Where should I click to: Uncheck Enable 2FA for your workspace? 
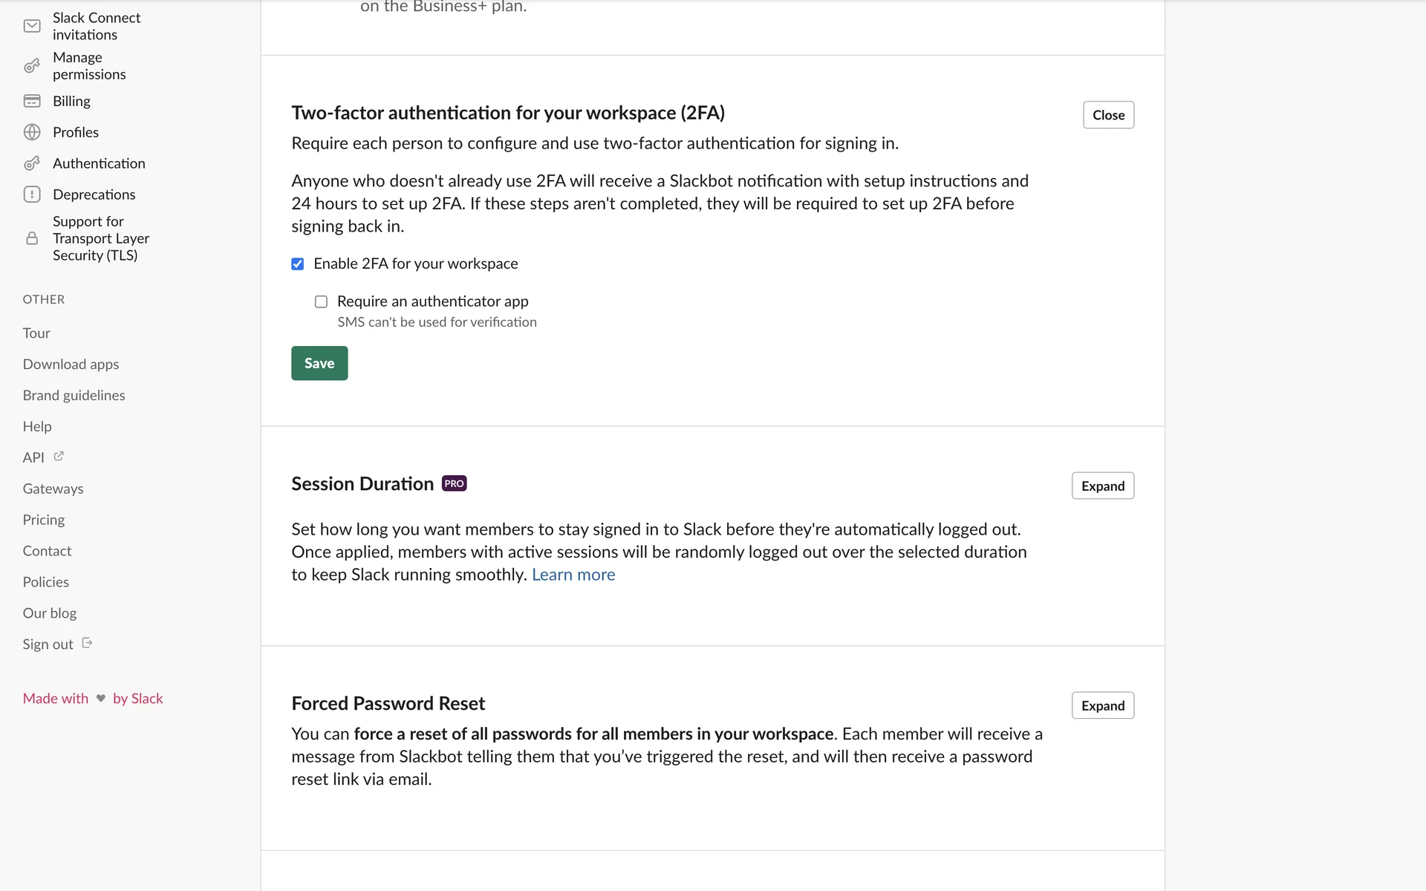point(298,264)
